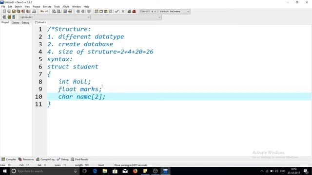This screenshot has width=312, height=175.
Task: Click the line 'int Roll;' in editor
Action: (75, 82)
